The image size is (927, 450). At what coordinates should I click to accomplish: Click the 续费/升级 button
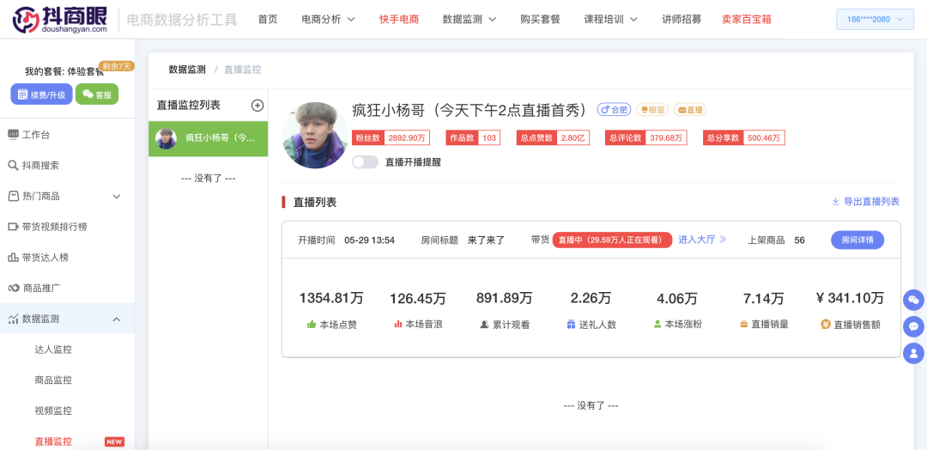pyautogui.click(x=41, y=94)
